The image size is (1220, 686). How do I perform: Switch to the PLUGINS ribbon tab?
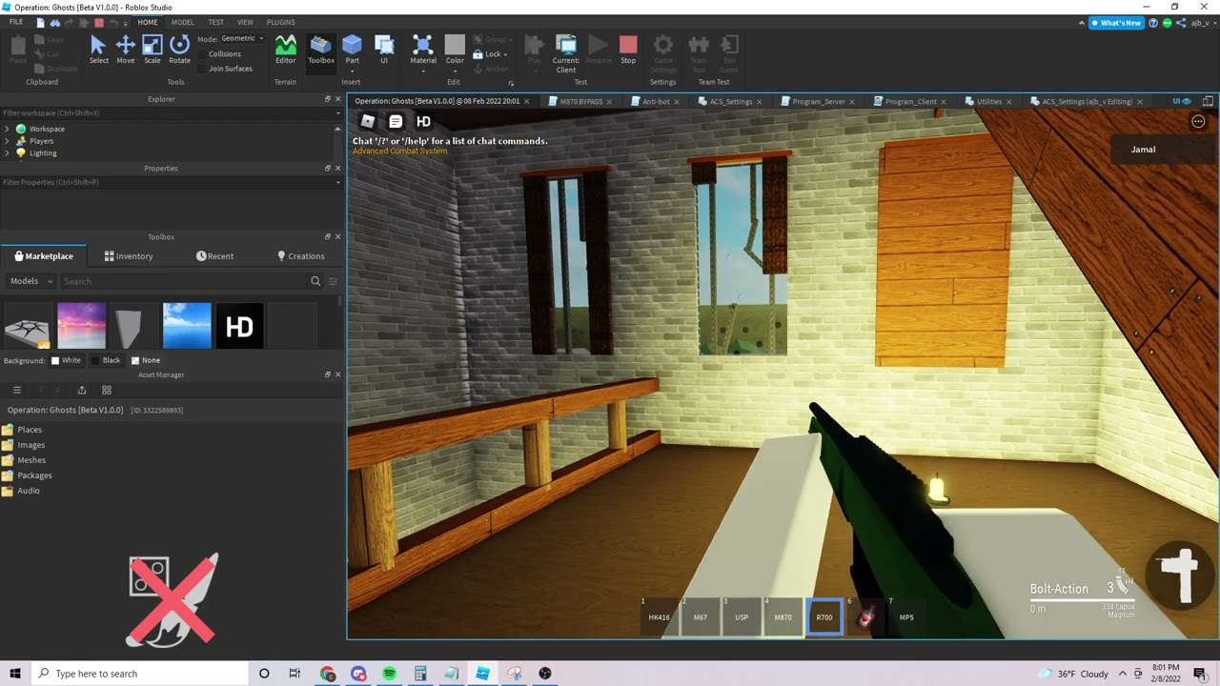click(x=280, y=22)
